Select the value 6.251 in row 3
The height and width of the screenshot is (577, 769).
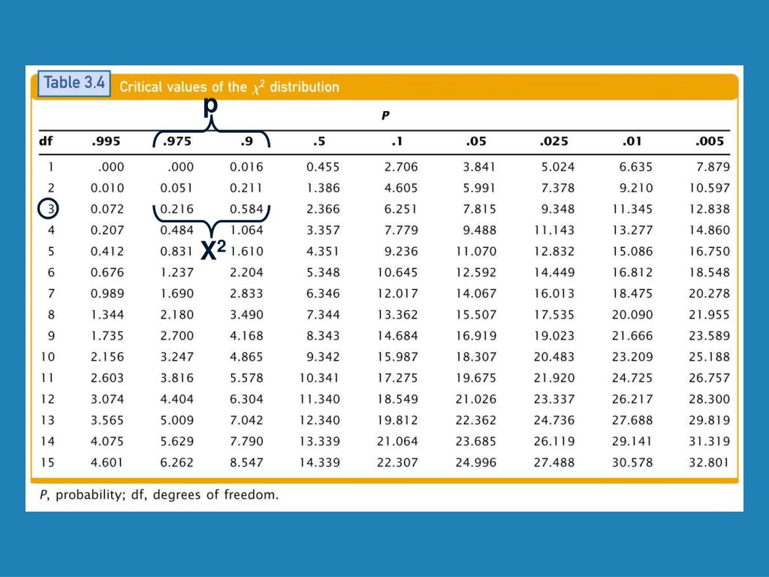[x=401, y=210]
